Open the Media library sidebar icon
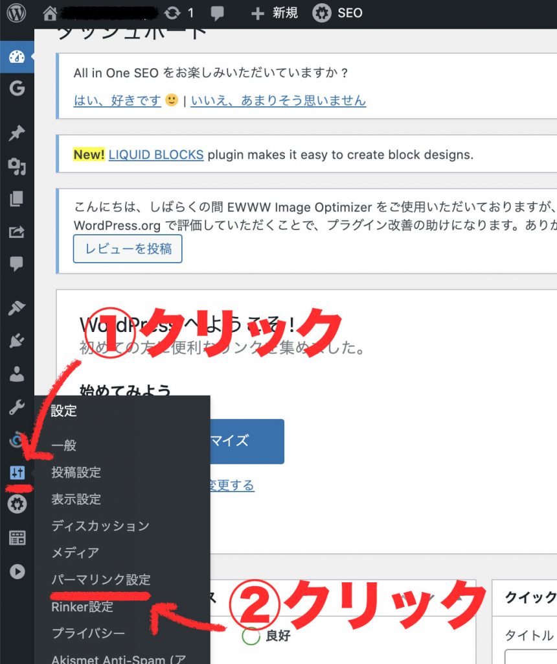This screenshot has width=557, height=664. coord(17,167)
